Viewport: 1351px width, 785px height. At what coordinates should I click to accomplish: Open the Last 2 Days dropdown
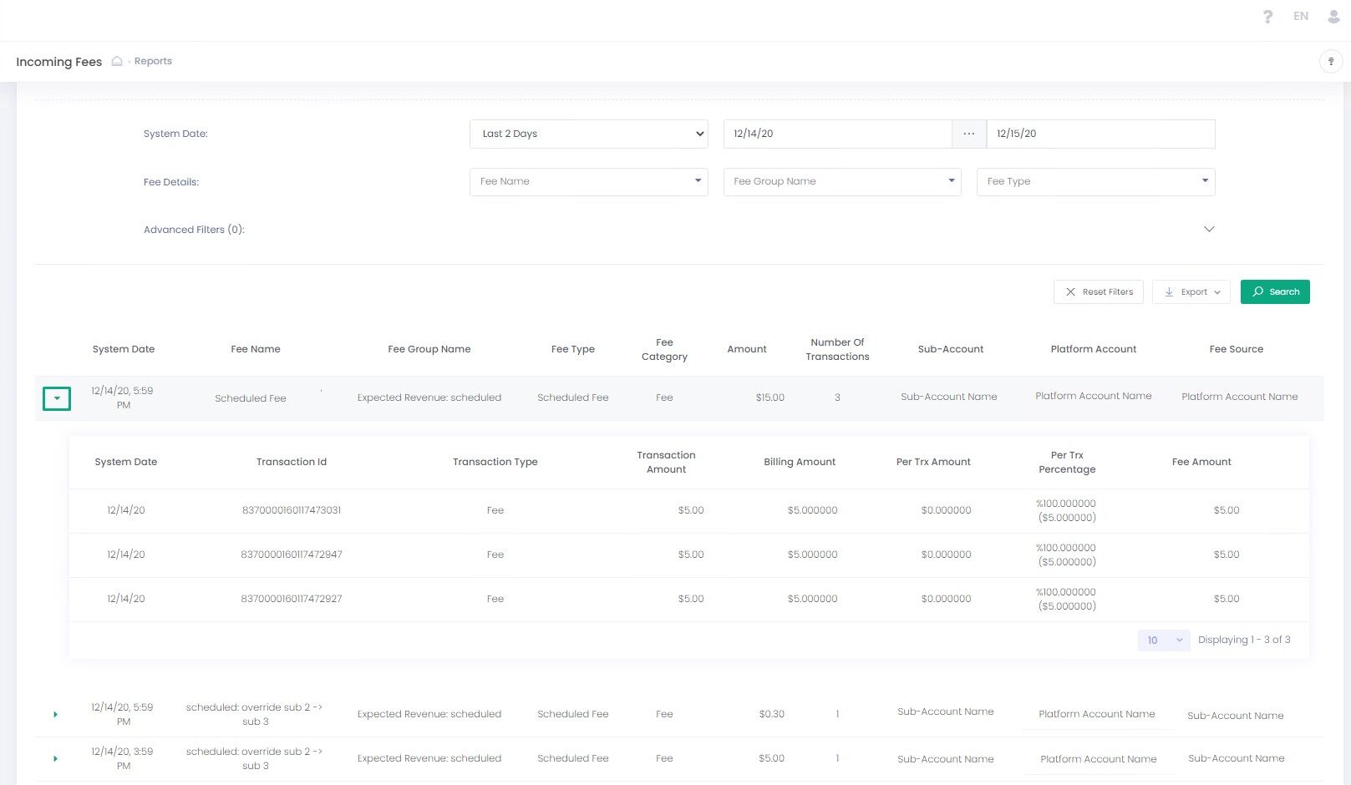point(588,134)
